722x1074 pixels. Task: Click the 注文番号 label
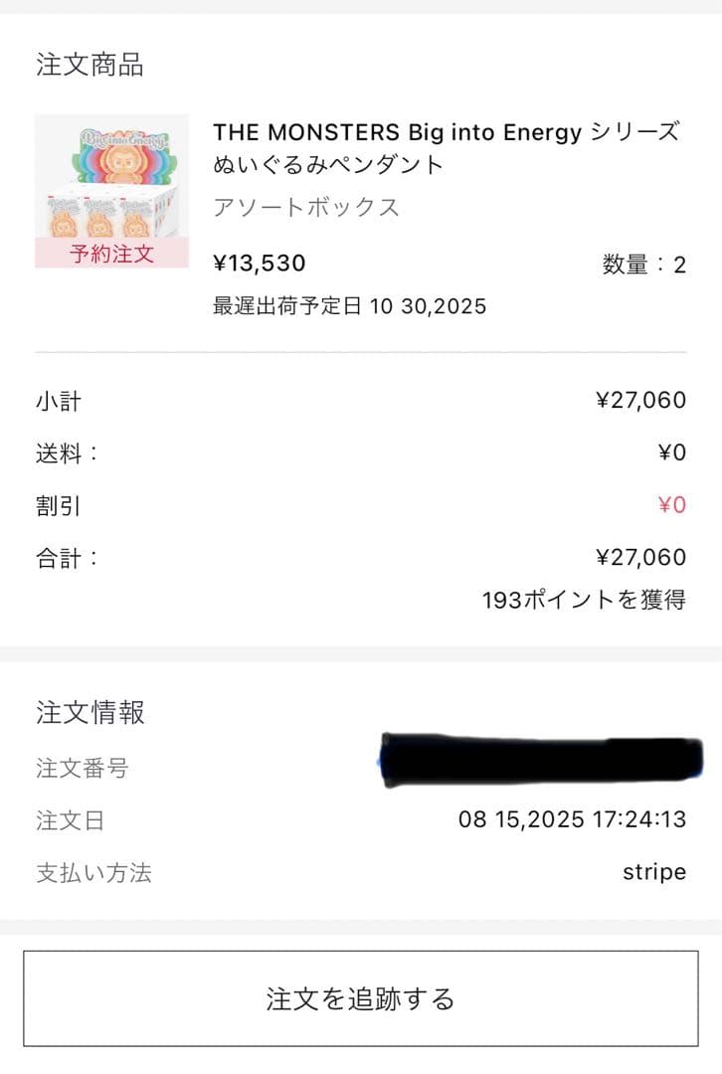(x=83, y=768)
